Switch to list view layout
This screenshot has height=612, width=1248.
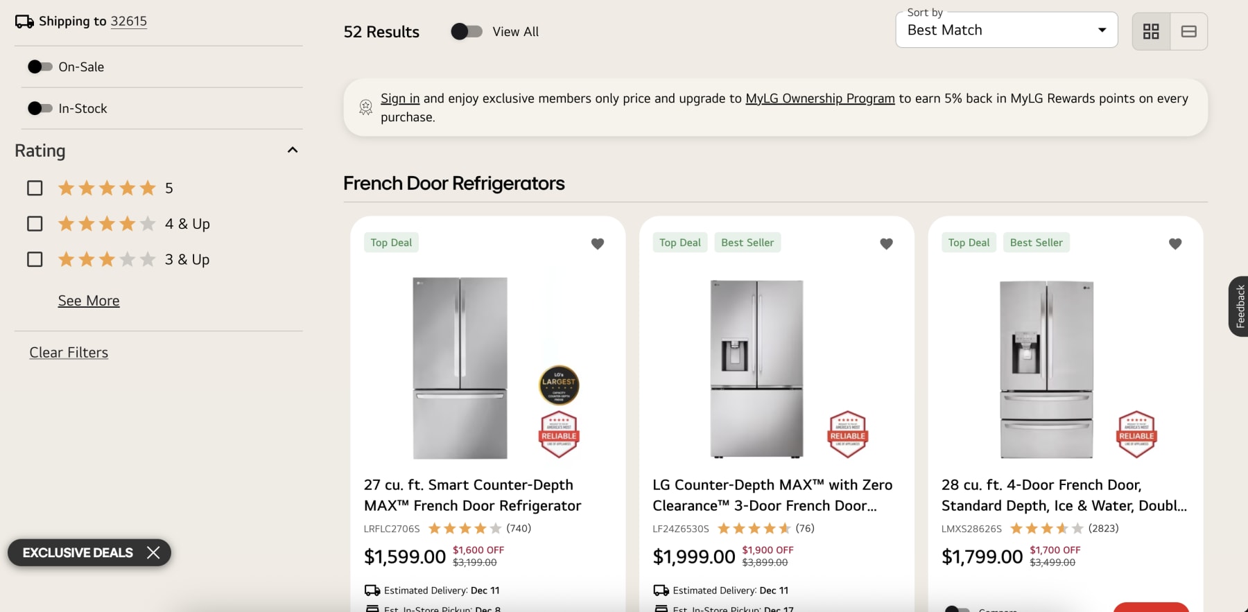(x=1188, y=30)
